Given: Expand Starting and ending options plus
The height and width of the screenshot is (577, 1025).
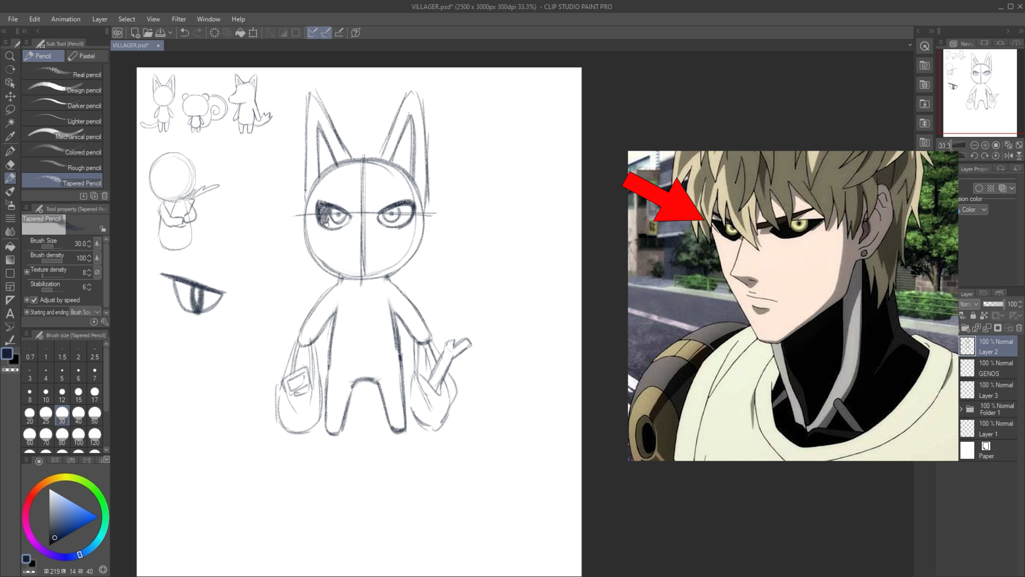Looking at the screenshot, I should [27, 312].
